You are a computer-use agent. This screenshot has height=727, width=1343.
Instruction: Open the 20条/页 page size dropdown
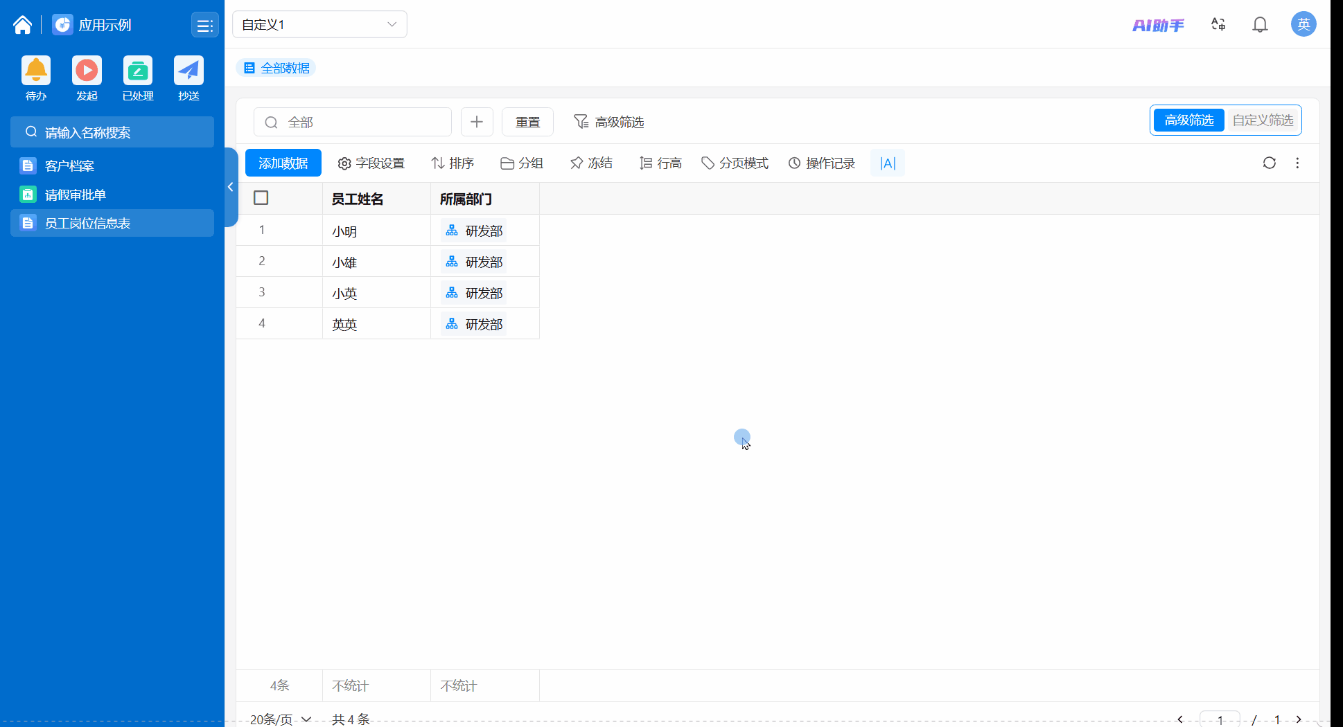tap(281, 719)
